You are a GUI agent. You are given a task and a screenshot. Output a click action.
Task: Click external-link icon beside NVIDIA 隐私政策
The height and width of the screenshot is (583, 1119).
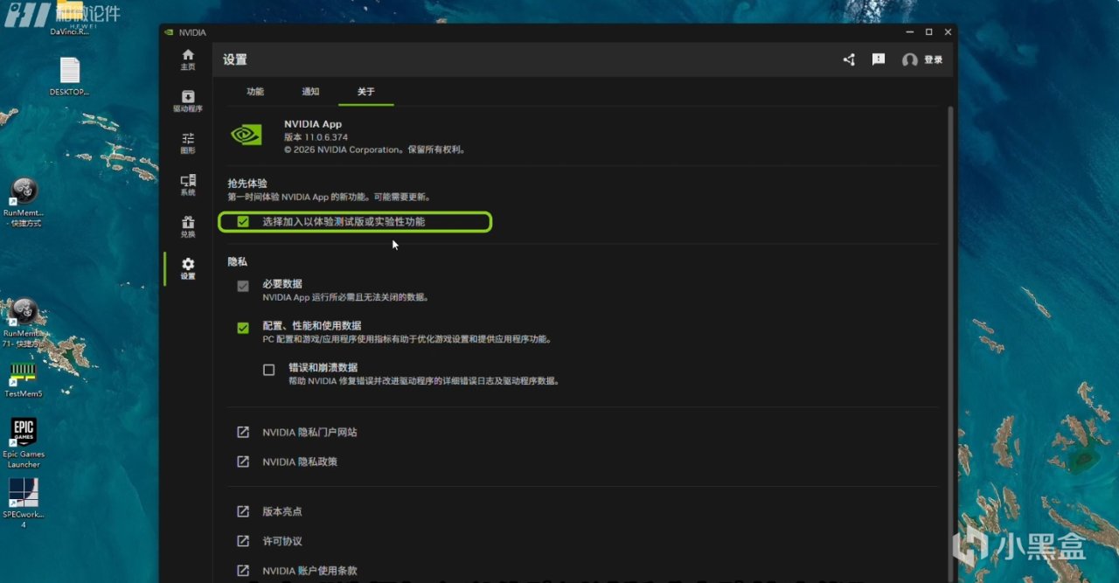[x=243, y=462]
